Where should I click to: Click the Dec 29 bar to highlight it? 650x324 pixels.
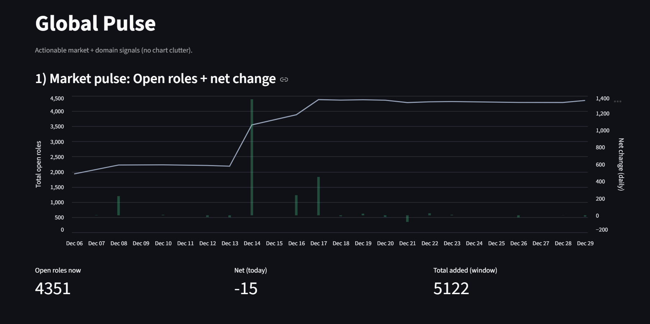point(585,215)
